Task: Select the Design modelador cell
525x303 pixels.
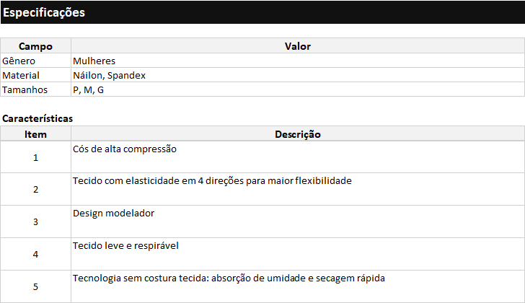Action: pos(298,221)
